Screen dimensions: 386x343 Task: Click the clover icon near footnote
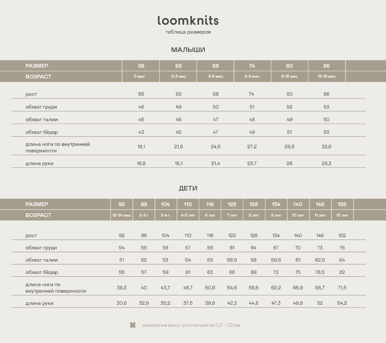click(133, 325)
